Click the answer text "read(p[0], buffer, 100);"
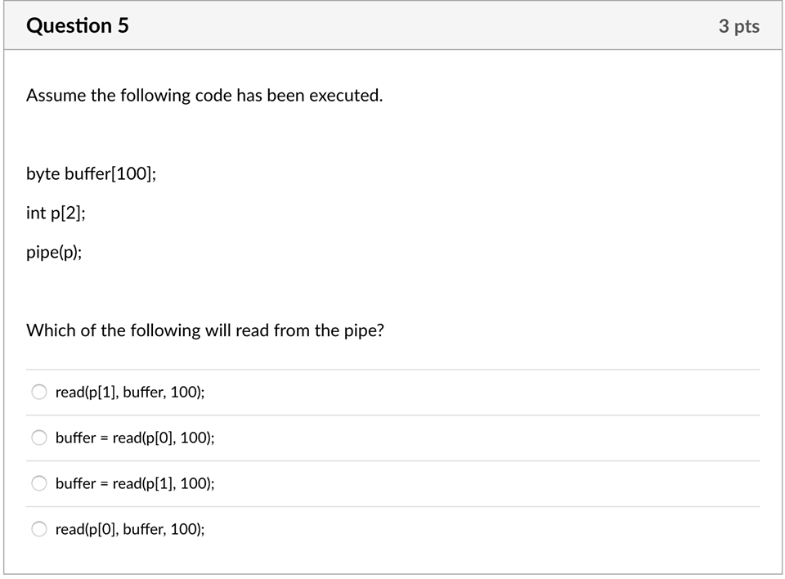 click(x=130, y=530)
